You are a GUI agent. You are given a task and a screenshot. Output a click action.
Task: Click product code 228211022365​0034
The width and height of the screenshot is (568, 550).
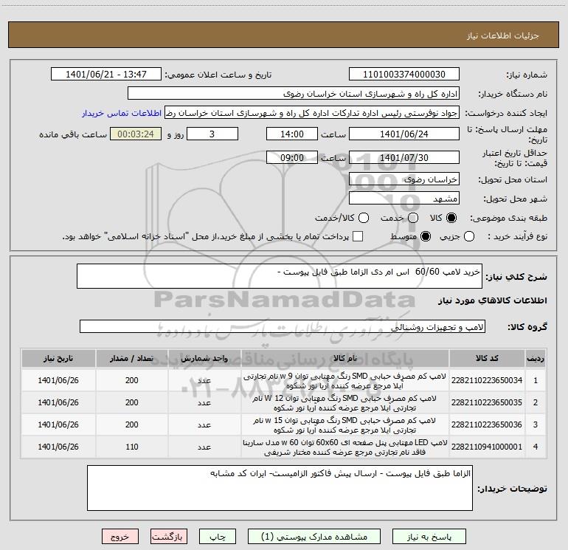coord(487,380)
